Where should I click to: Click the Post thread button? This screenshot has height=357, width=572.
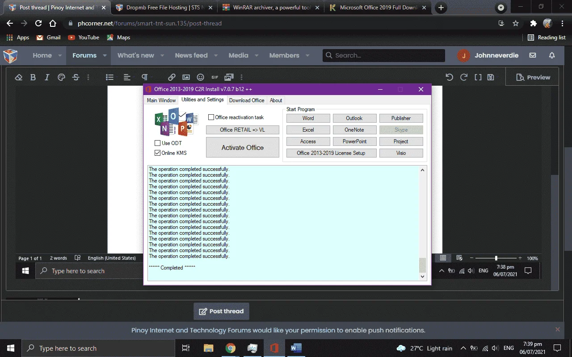[x=222, y=311]
